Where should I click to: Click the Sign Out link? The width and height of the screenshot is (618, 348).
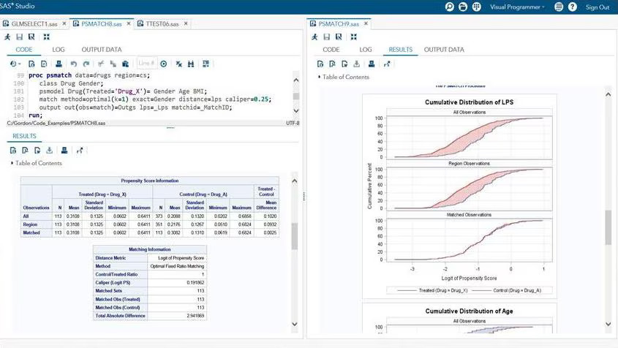pyautogui.click(x=597, y=7)
